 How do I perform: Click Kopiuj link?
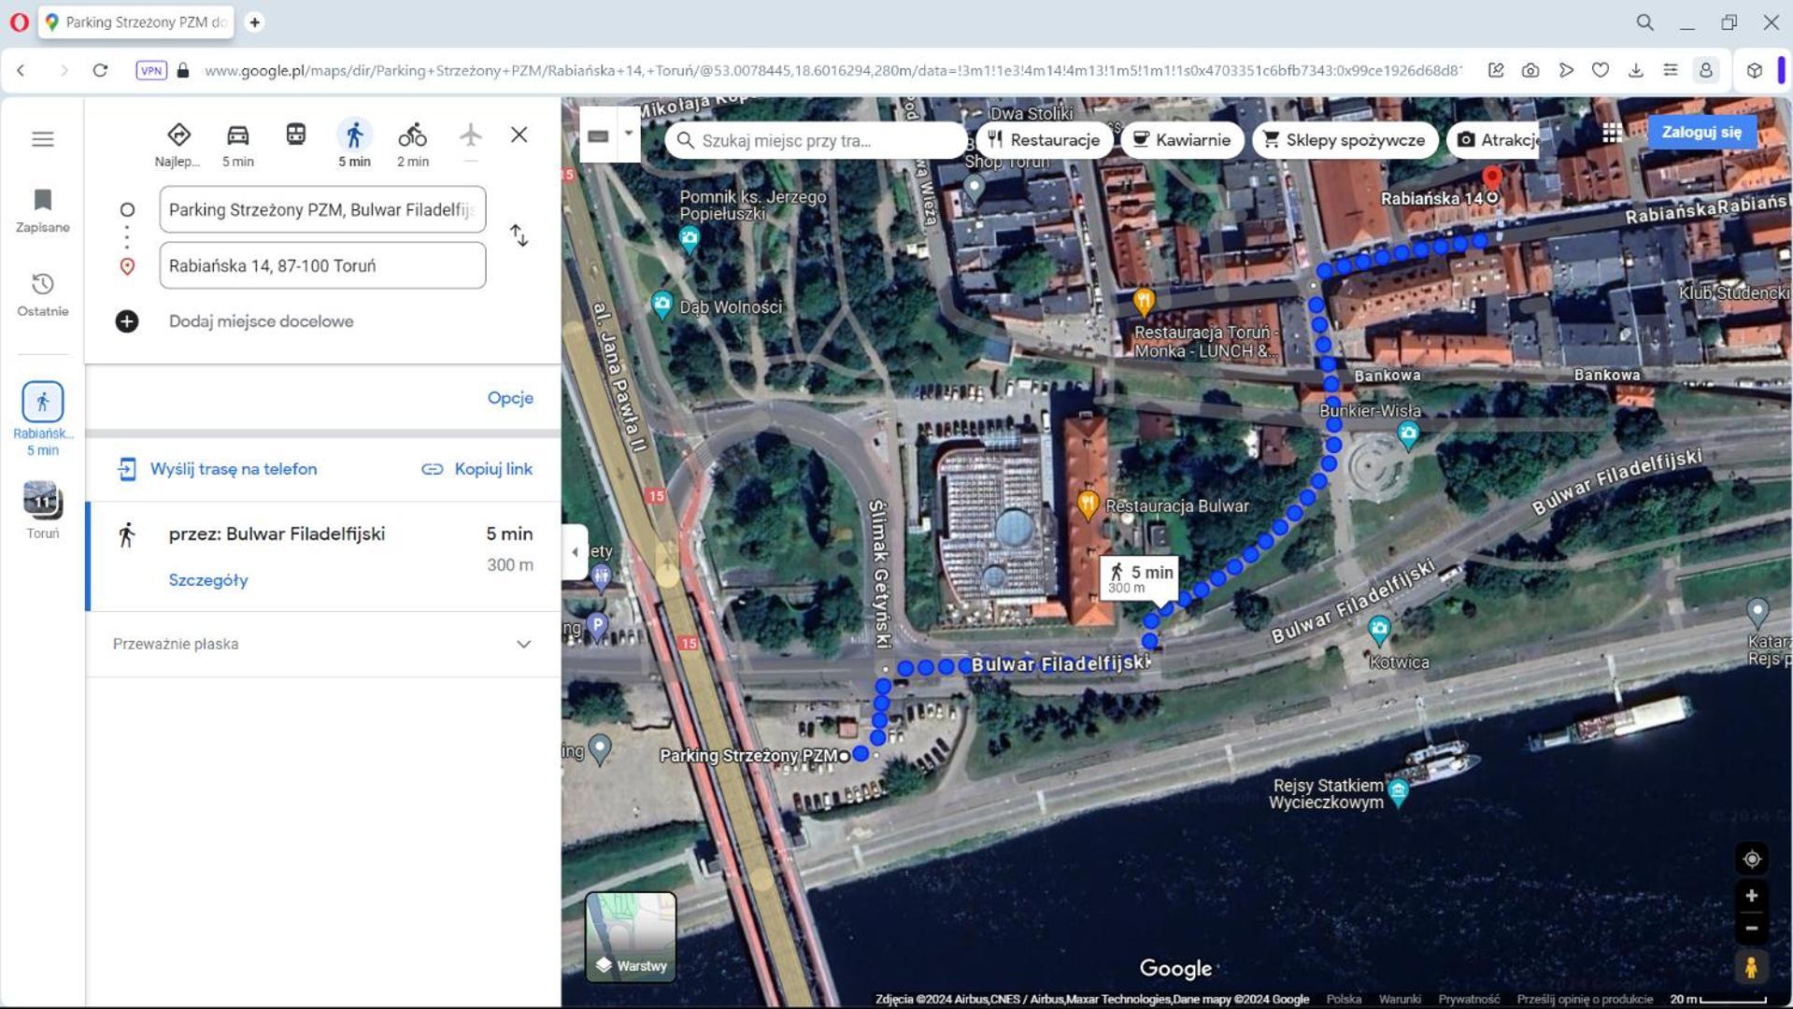click(x=477, y=469)
